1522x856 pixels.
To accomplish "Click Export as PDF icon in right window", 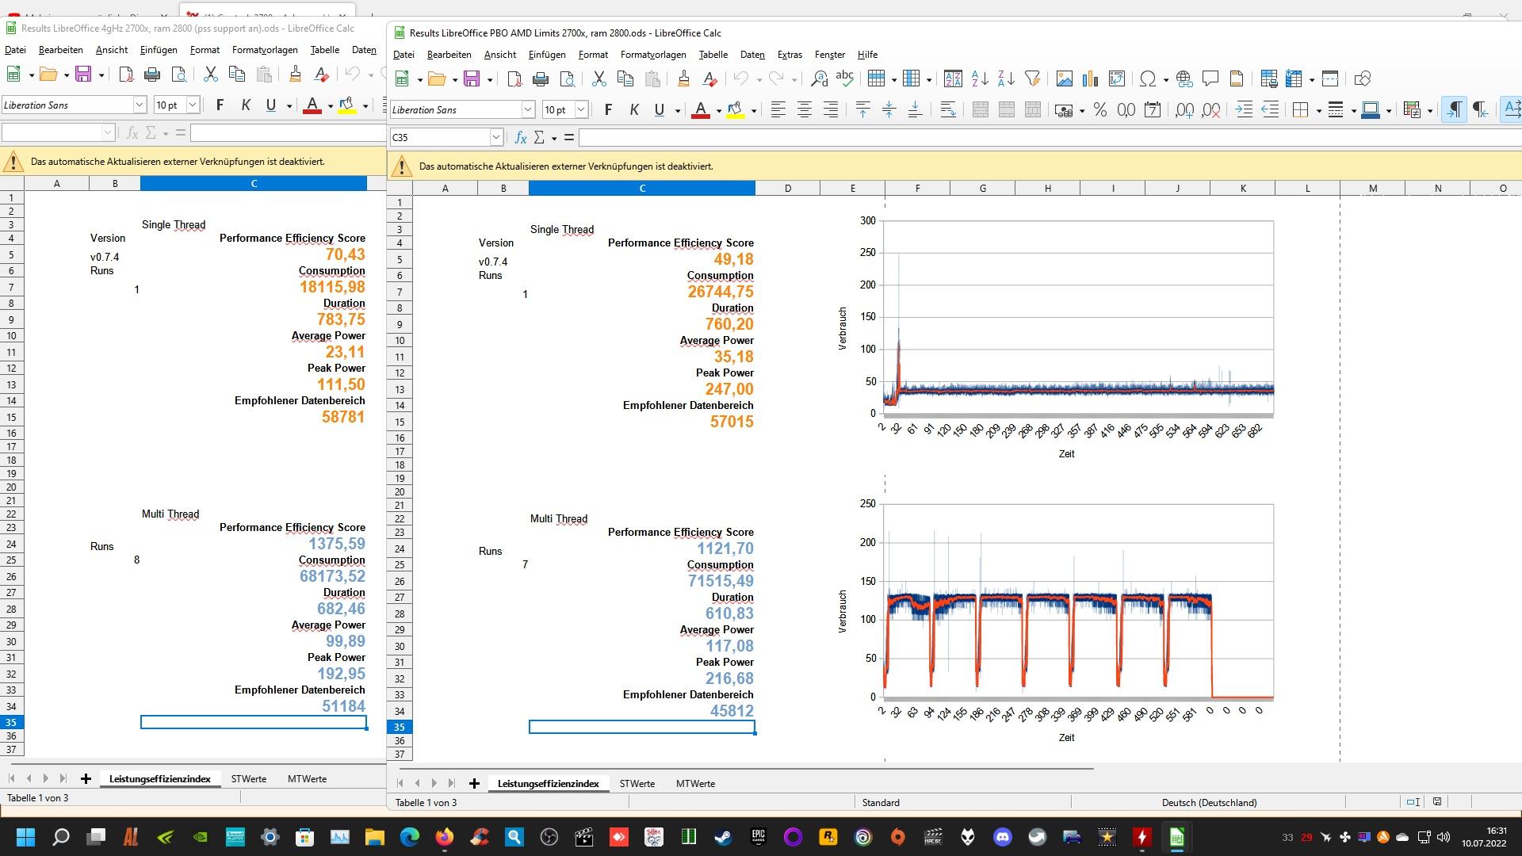I will tap(514, 78).
